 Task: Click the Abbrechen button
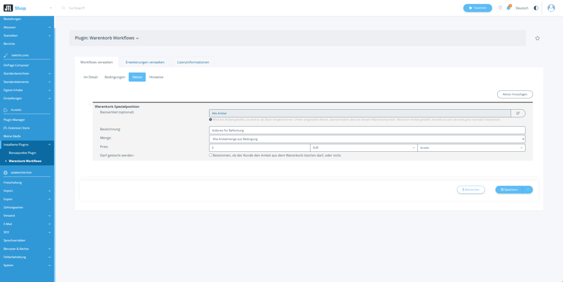[x=471, y=190]
